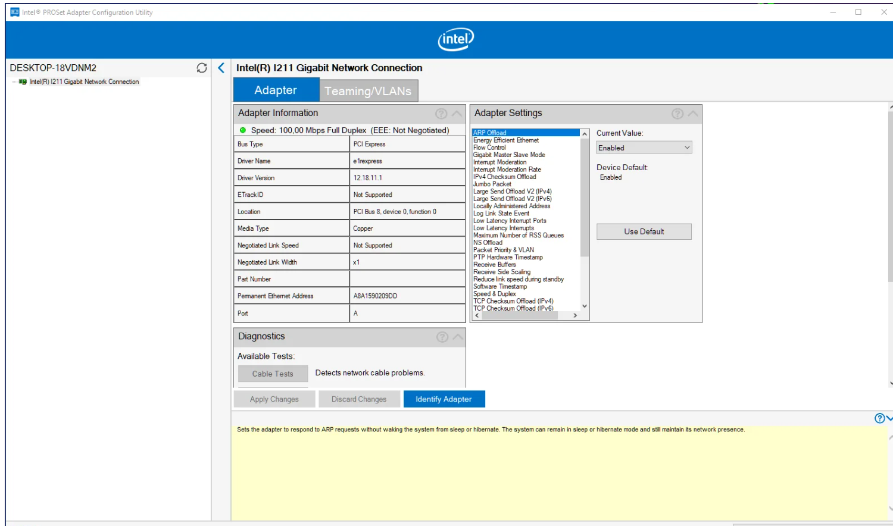Open help for Adapter Settings panel
Screen dimensions: 893x526
677,114
